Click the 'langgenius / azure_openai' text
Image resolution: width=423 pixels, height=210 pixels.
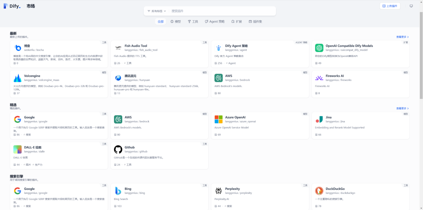point(240,121)
